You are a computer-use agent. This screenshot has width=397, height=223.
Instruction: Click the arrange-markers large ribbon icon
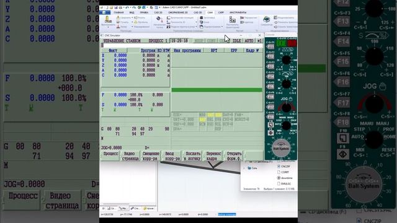(x=232, y=19)
